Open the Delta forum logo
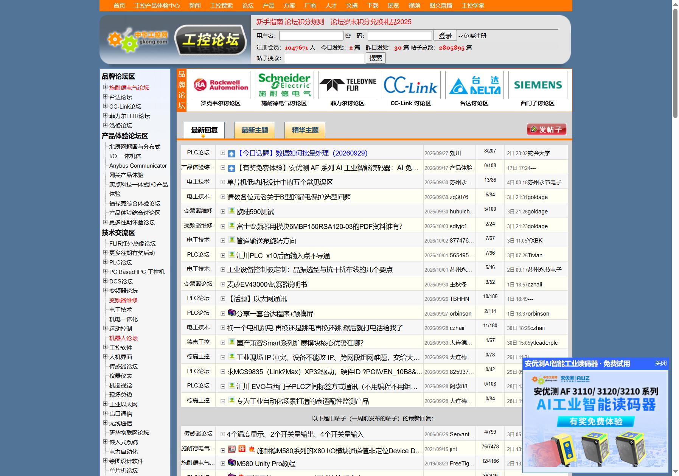This screenshot has height=476, width=679. click(474, 85)
